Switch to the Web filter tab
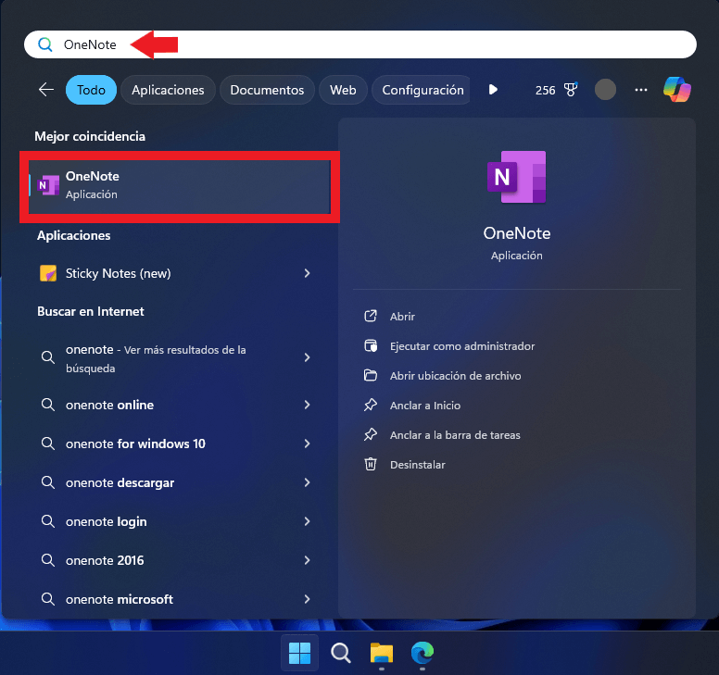719x675 pixels. tap(343, 90)
